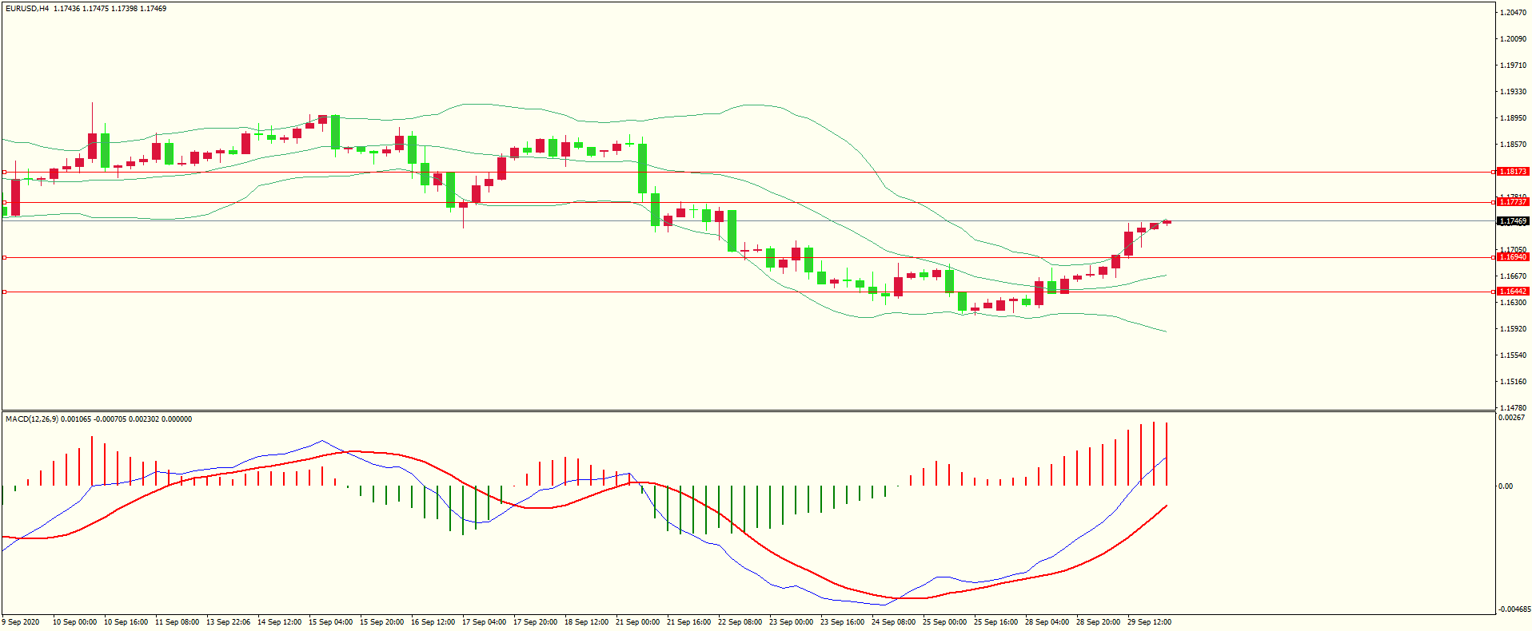Click the 1.15540 value on price scale
The height and width of the screenshot is (631, 1532).
coord(1513,355)
